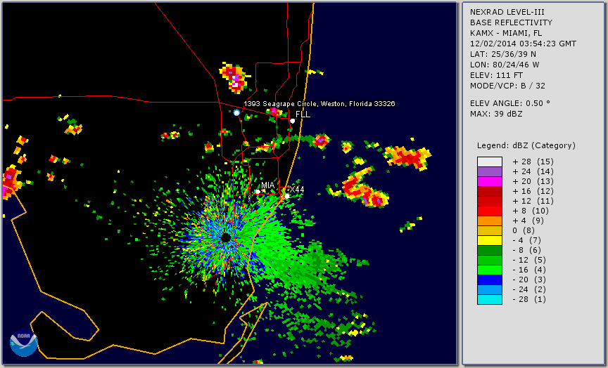This screenshot has width=608, height=368.
Task: Select the +16 (12) dark red swatch
Action: coord(490,191)
